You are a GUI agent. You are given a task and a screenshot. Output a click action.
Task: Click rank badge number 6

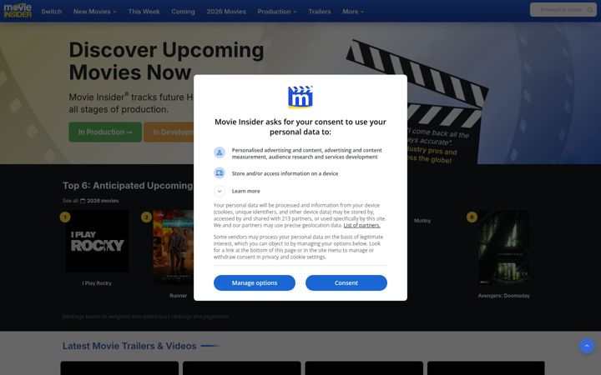pos(472,217)
